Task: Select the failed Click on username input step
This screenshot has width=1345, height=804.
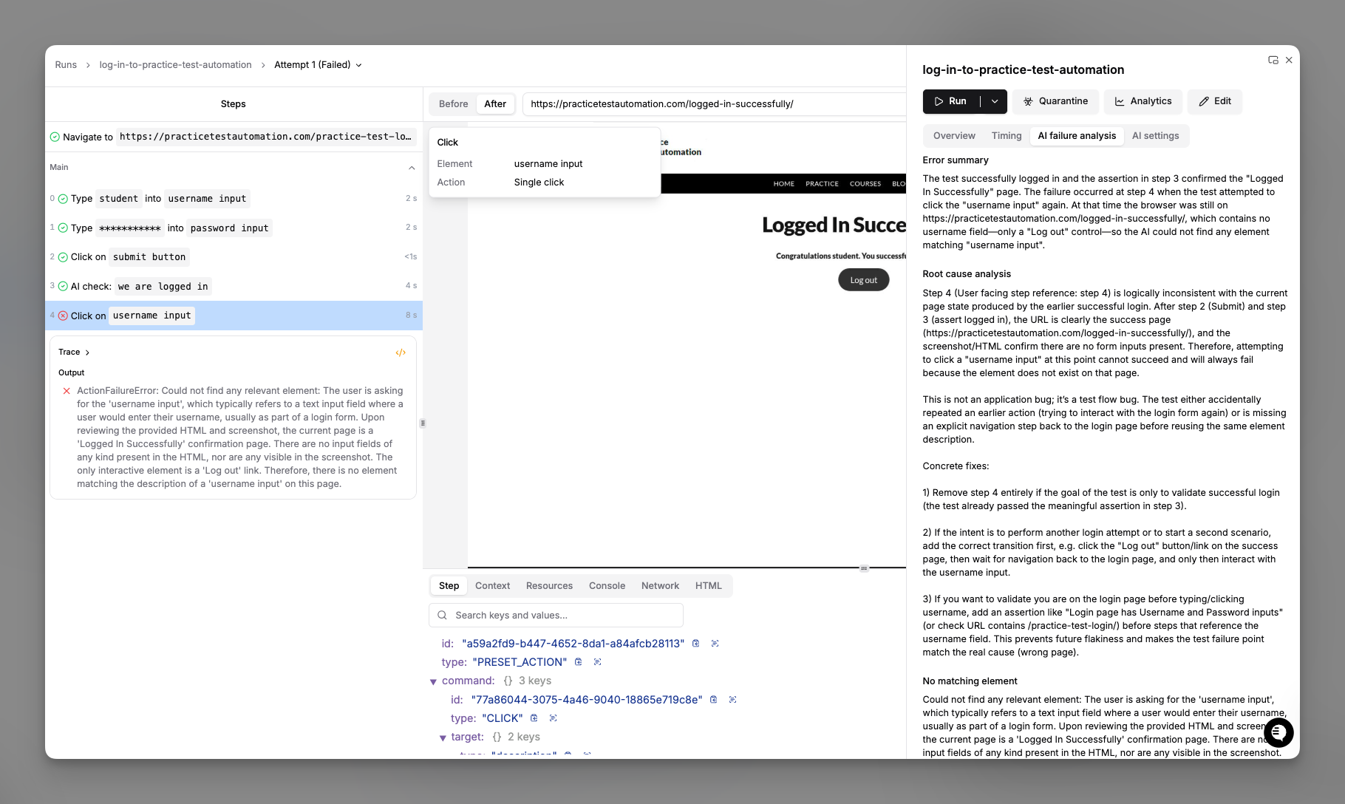Action: 234,316
